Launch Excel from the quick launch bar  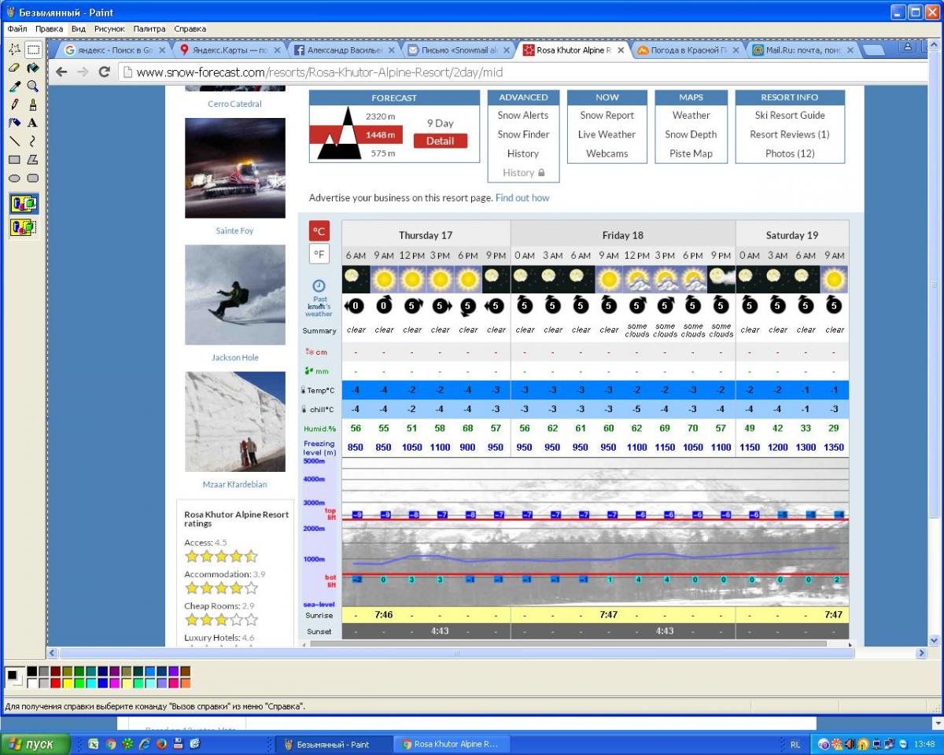pos(94,743)
